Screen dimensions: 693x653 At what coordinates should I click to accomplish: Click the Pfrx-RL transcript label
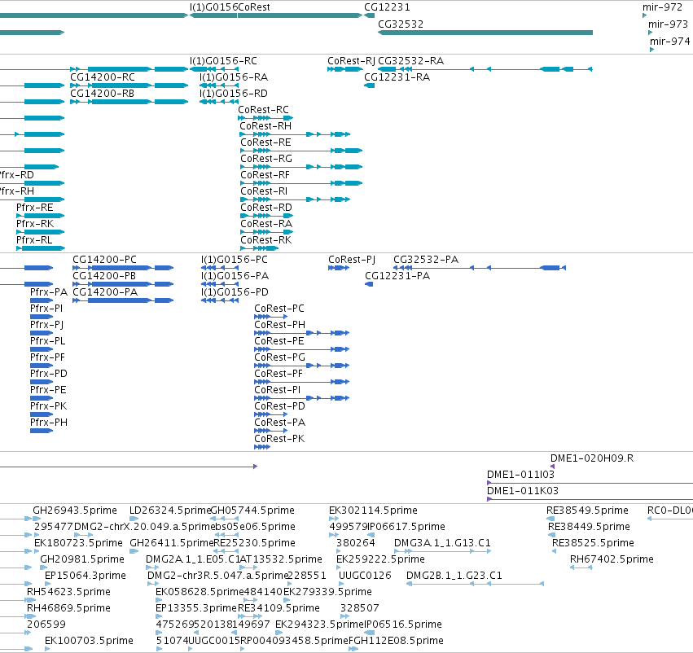tap(34, 240)
